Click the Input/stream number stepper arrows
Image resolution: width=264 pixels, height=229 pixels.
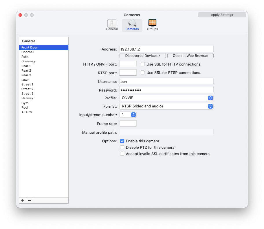(x=133, y=115)
